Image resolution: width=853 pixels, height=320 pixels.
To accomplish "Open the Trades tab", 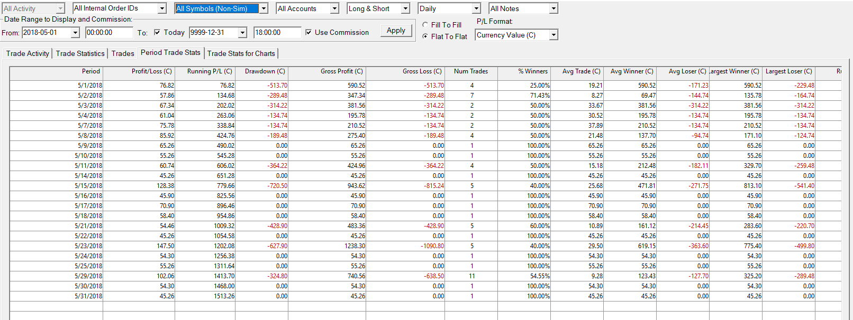I will pos(123,53).
